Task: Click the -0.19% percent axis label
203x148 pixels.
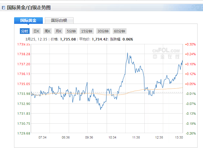Action: 191,124
